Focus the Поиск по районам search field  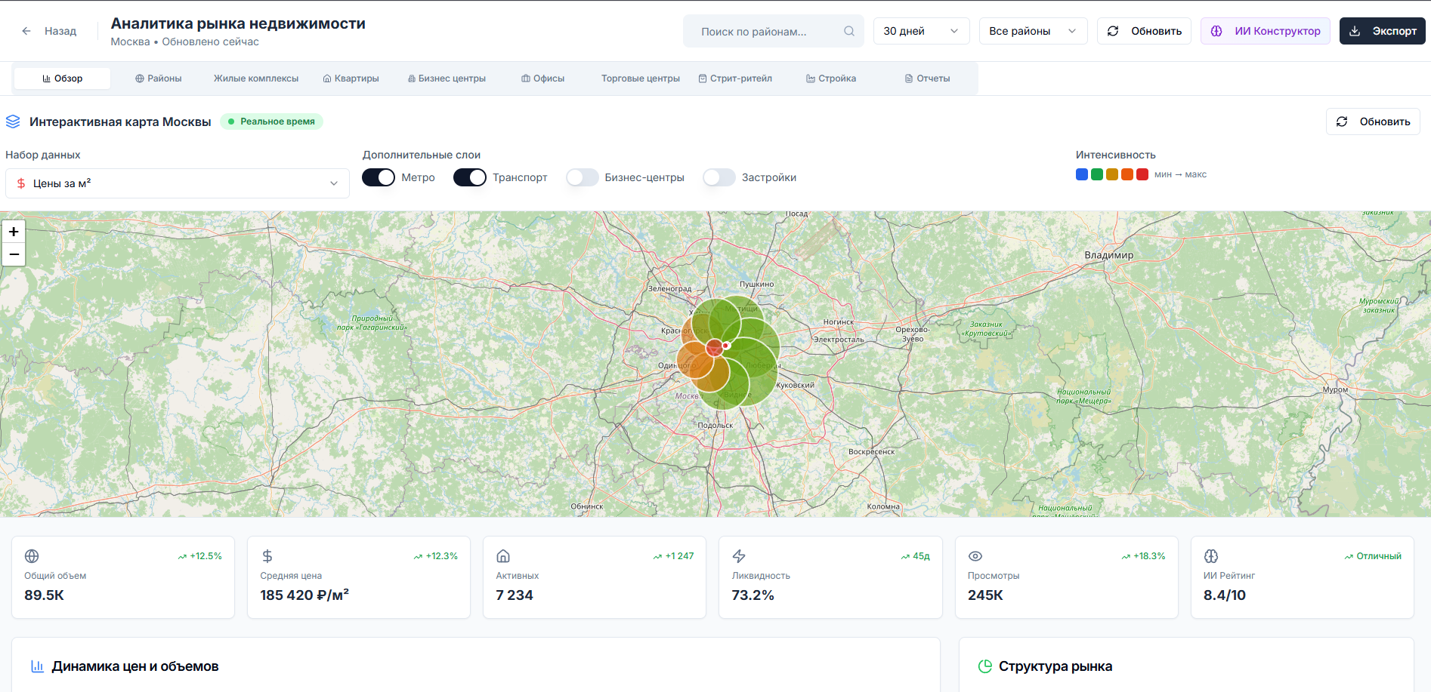coord(773,31)
